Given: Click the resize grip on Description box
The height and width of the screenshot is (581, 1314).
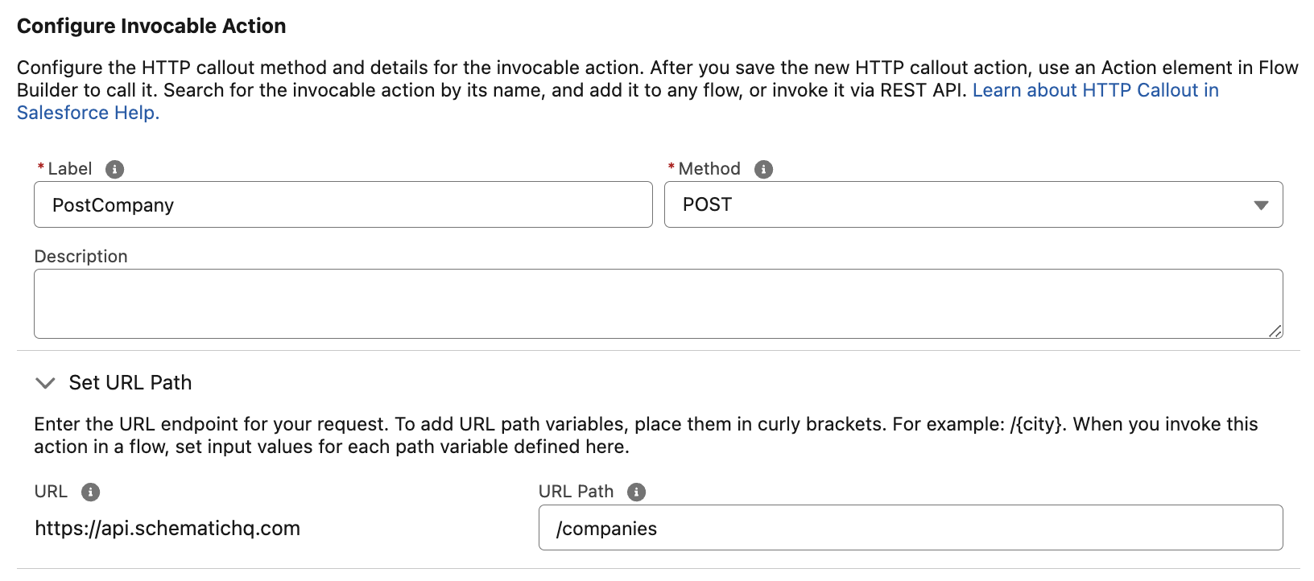Looking at the screenshot, I should coord(1276,330).
